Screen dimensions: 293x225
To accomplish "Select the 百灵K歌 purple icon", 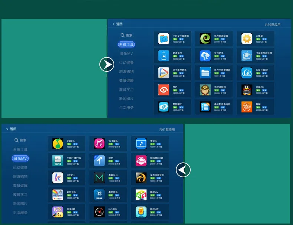I will pyautogui.click(x=58, y=212).
